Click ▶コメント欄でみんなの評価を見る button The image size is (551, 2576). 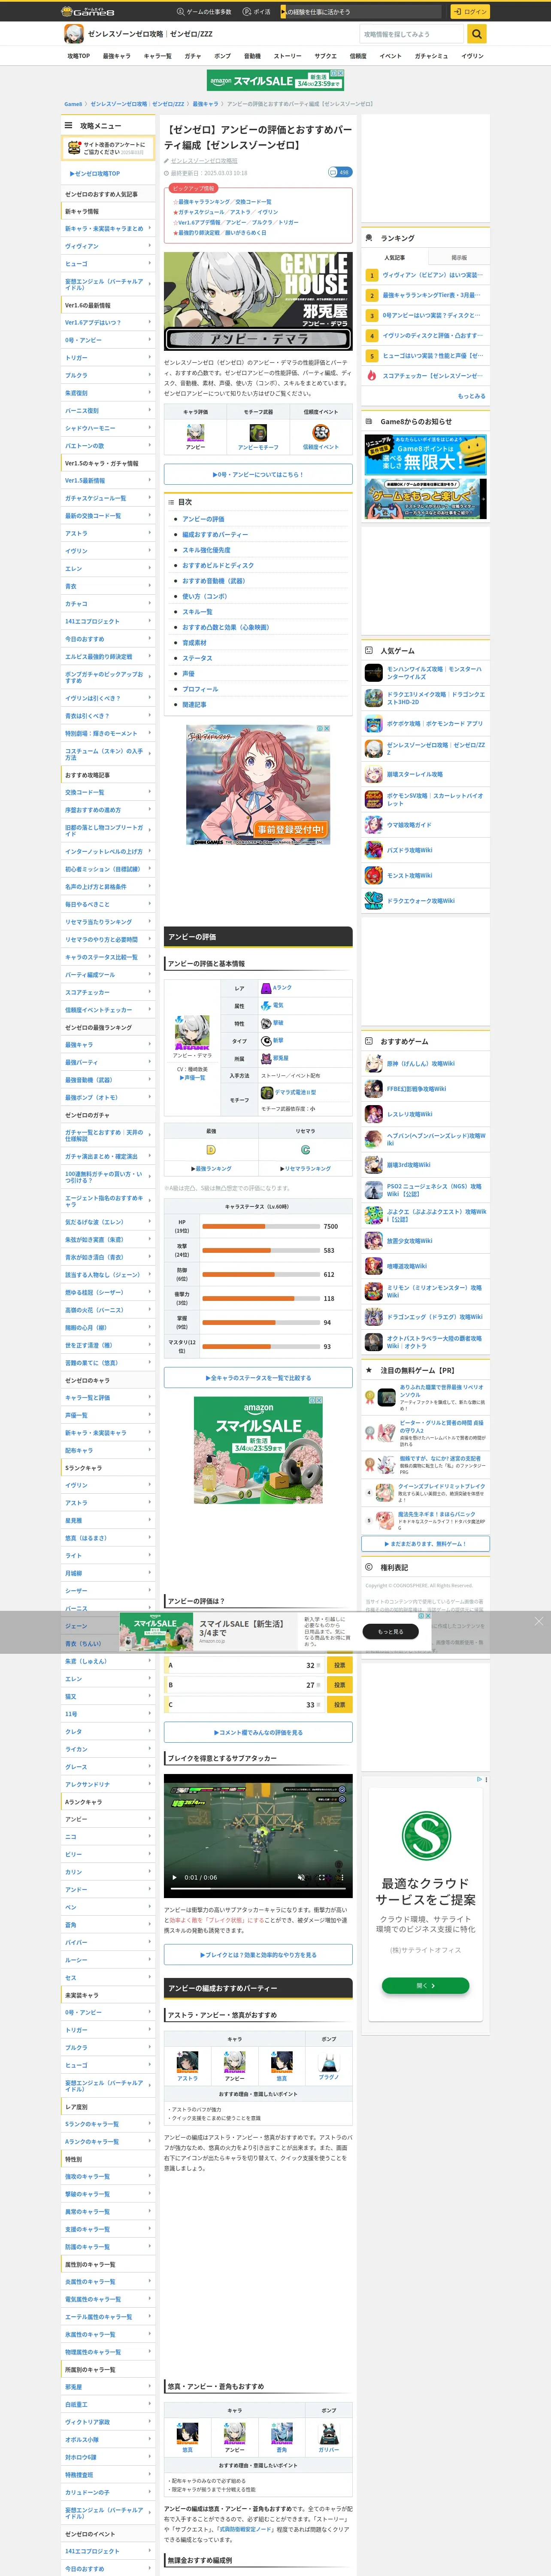pos(258,1732)
